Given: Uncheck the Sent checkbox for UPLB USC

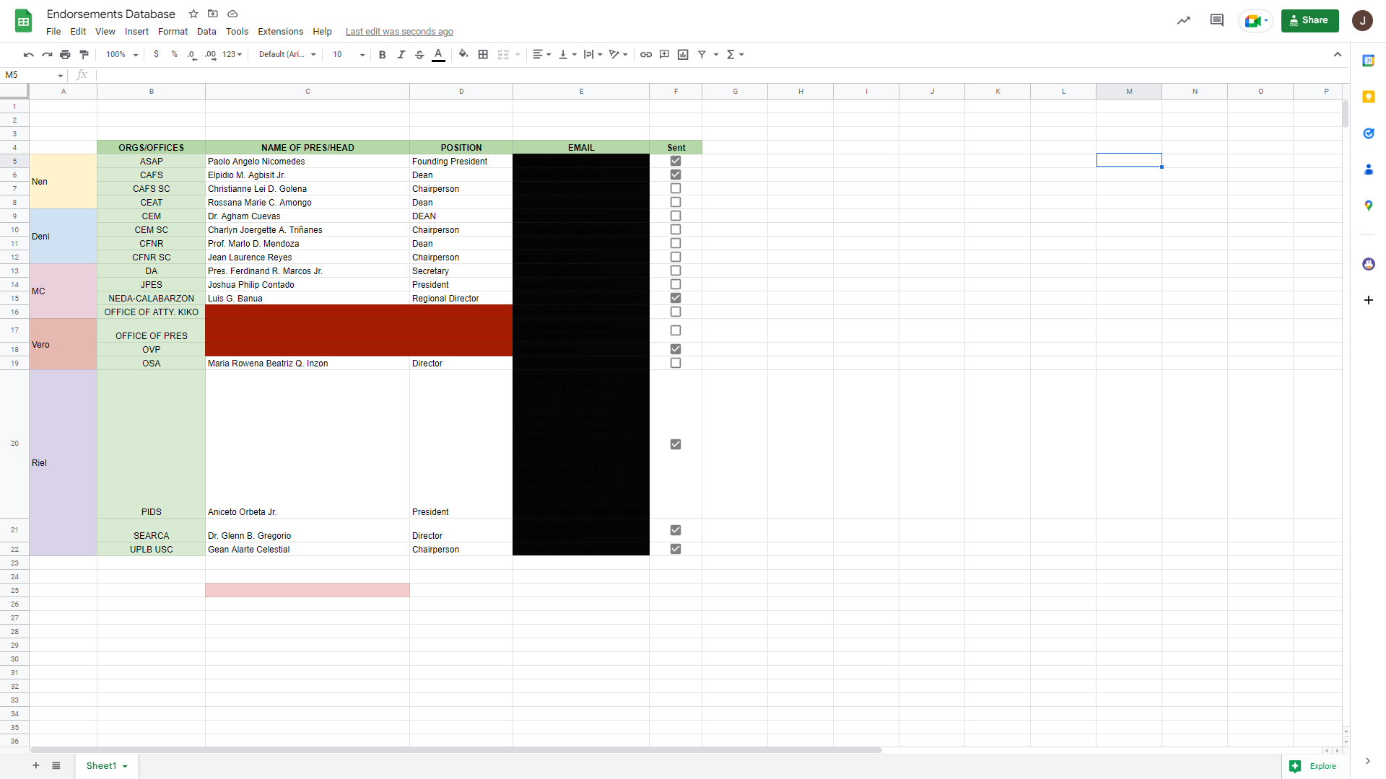Looking at the screenshot, I should (x=676, y=549).
